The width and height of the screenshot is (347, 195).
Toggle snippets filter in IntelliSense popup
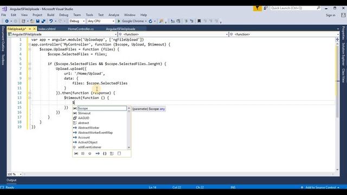tap(119, 153)
